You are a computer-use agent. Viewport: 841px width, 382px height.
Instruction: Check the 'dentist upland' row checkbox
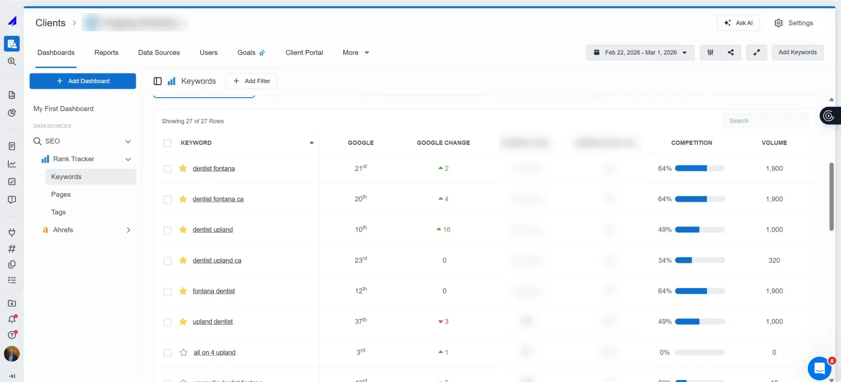point(168,230)
